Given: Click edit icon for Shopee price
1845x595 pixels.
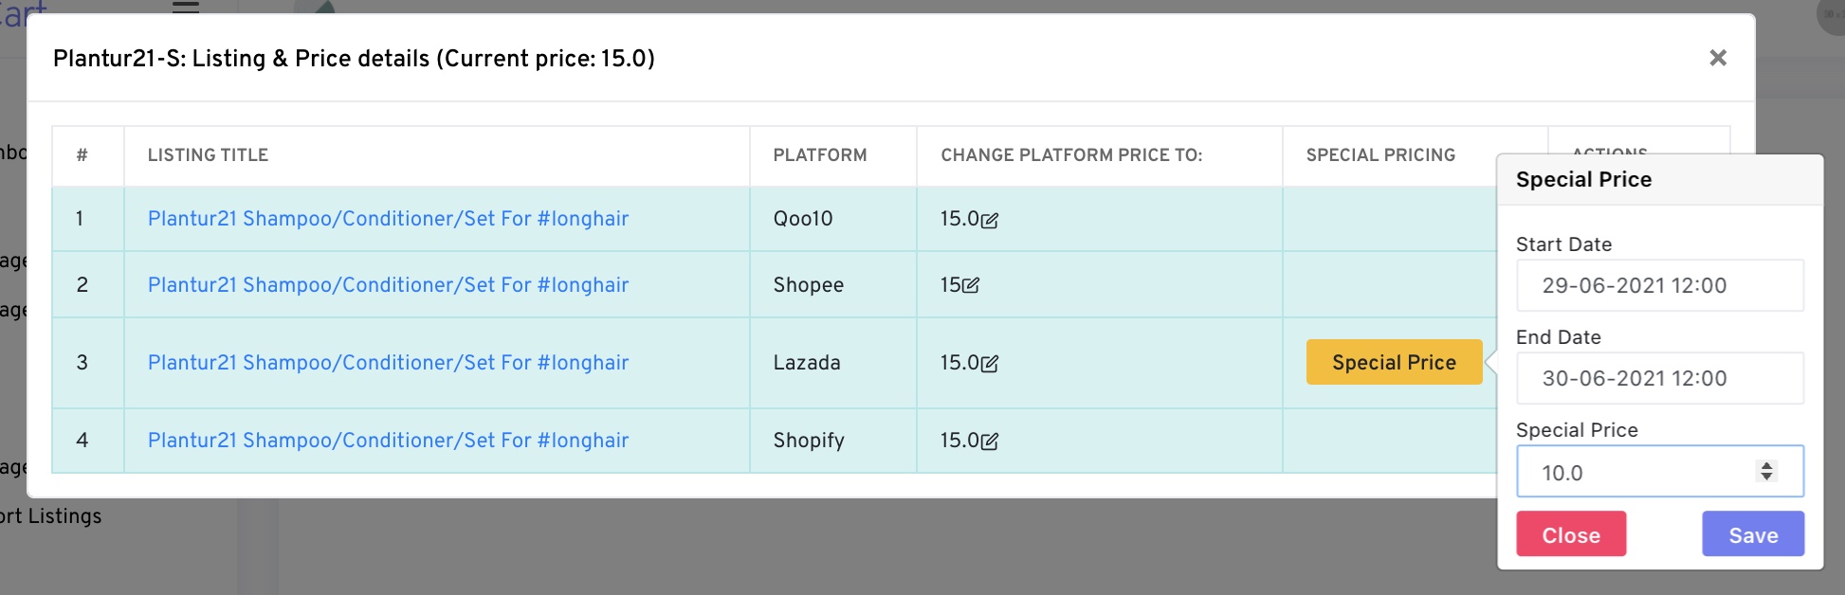Looking at the screenshot, I should [971, 285].
